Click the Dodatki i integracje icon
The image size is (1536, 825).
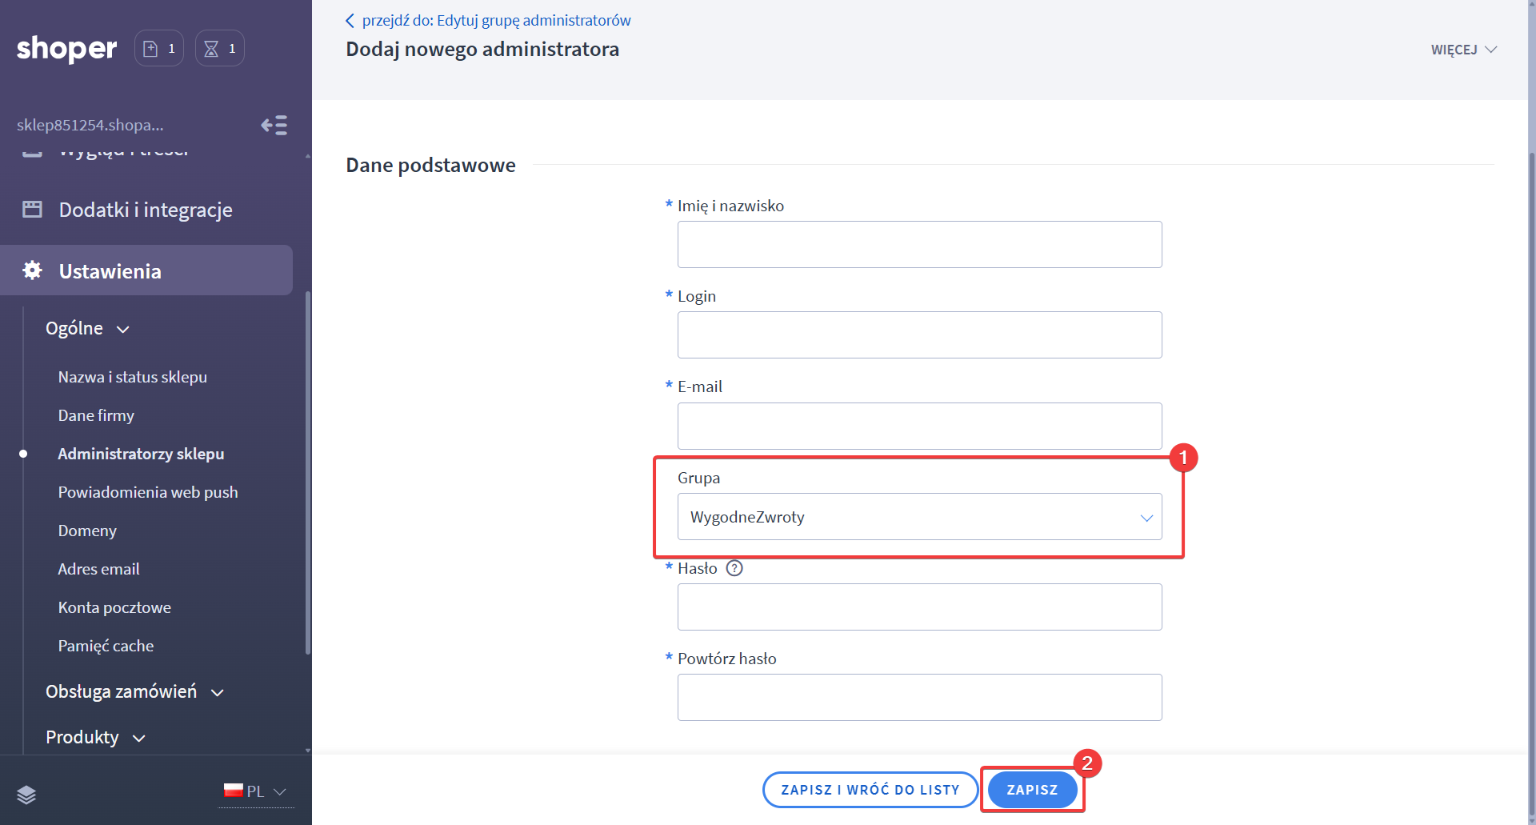pos(32,210)
